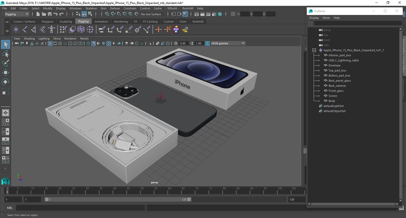Click the IPR render icon
Viewport: 406px width, 218px height.
[208, 14]
